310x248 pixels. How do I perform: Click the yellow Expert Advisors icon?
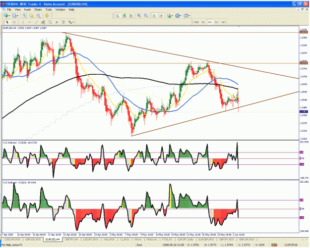click(x=47, y=15)
